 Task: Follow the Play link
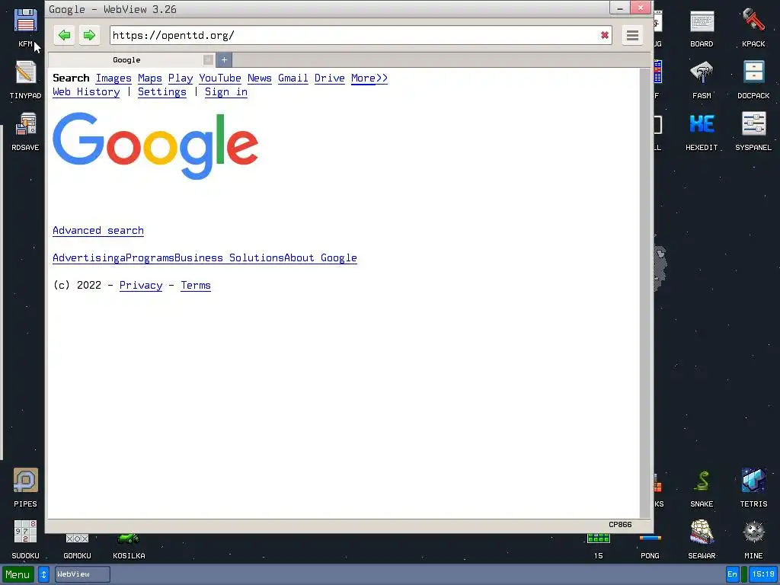181,78
